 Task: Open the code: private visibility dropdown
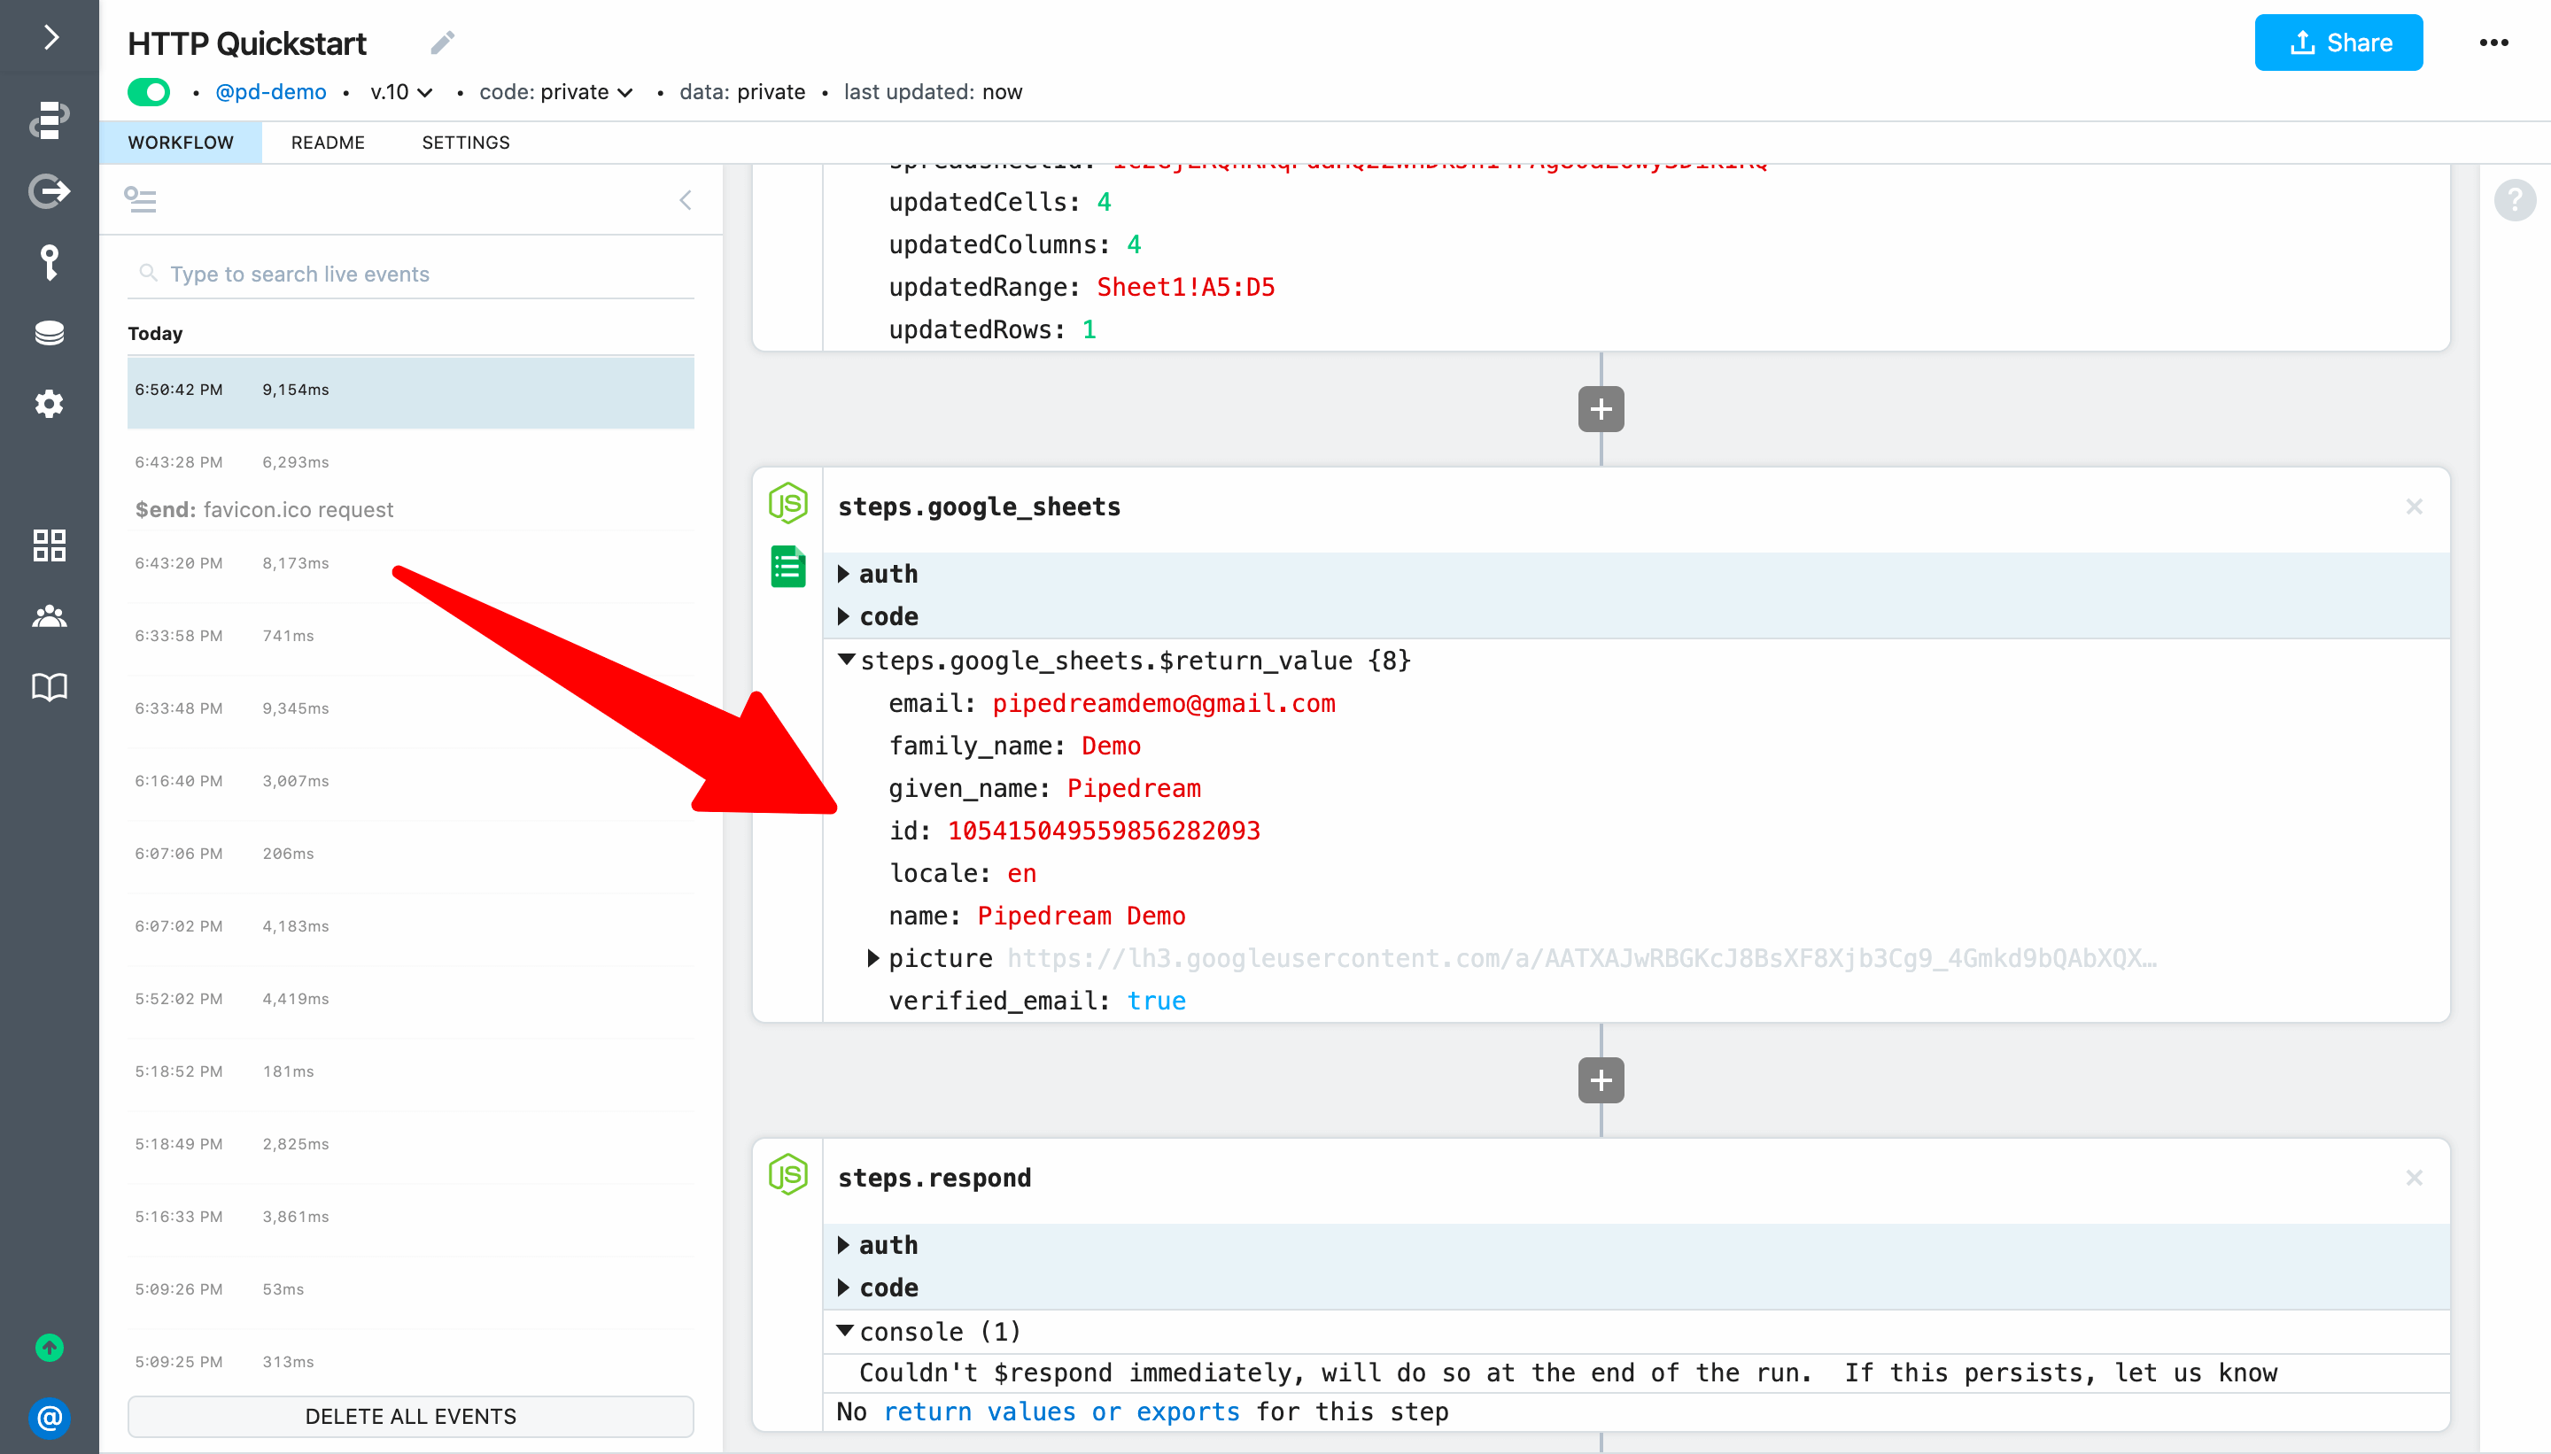tap(555, 92)
